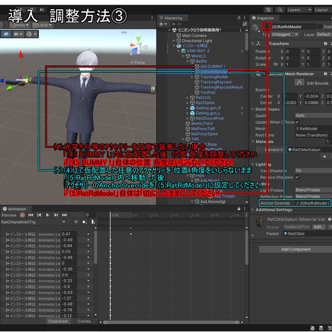332x332 pixels.
Task: Open Skinned Mesh Renderer help icon
Action: pos(326,74)
